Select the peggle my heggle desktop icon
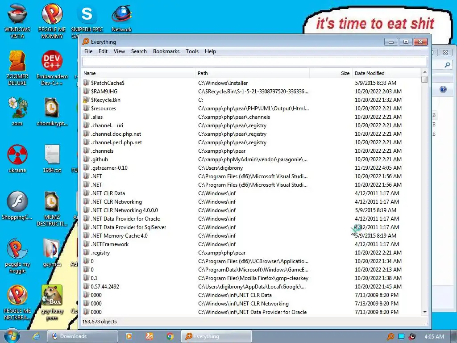457x343 pixels. click(17, 255)
